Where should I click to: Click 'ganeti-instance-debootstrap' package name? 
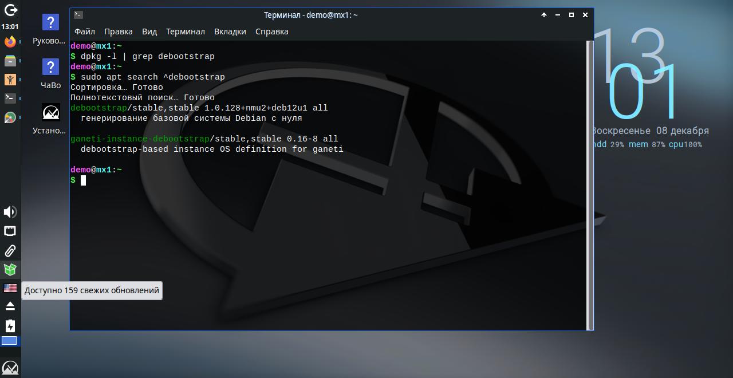(140, 139)
